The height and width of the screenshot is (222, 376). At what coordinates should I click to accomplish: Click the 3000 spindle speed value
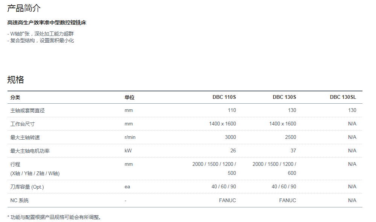(230, 137)
